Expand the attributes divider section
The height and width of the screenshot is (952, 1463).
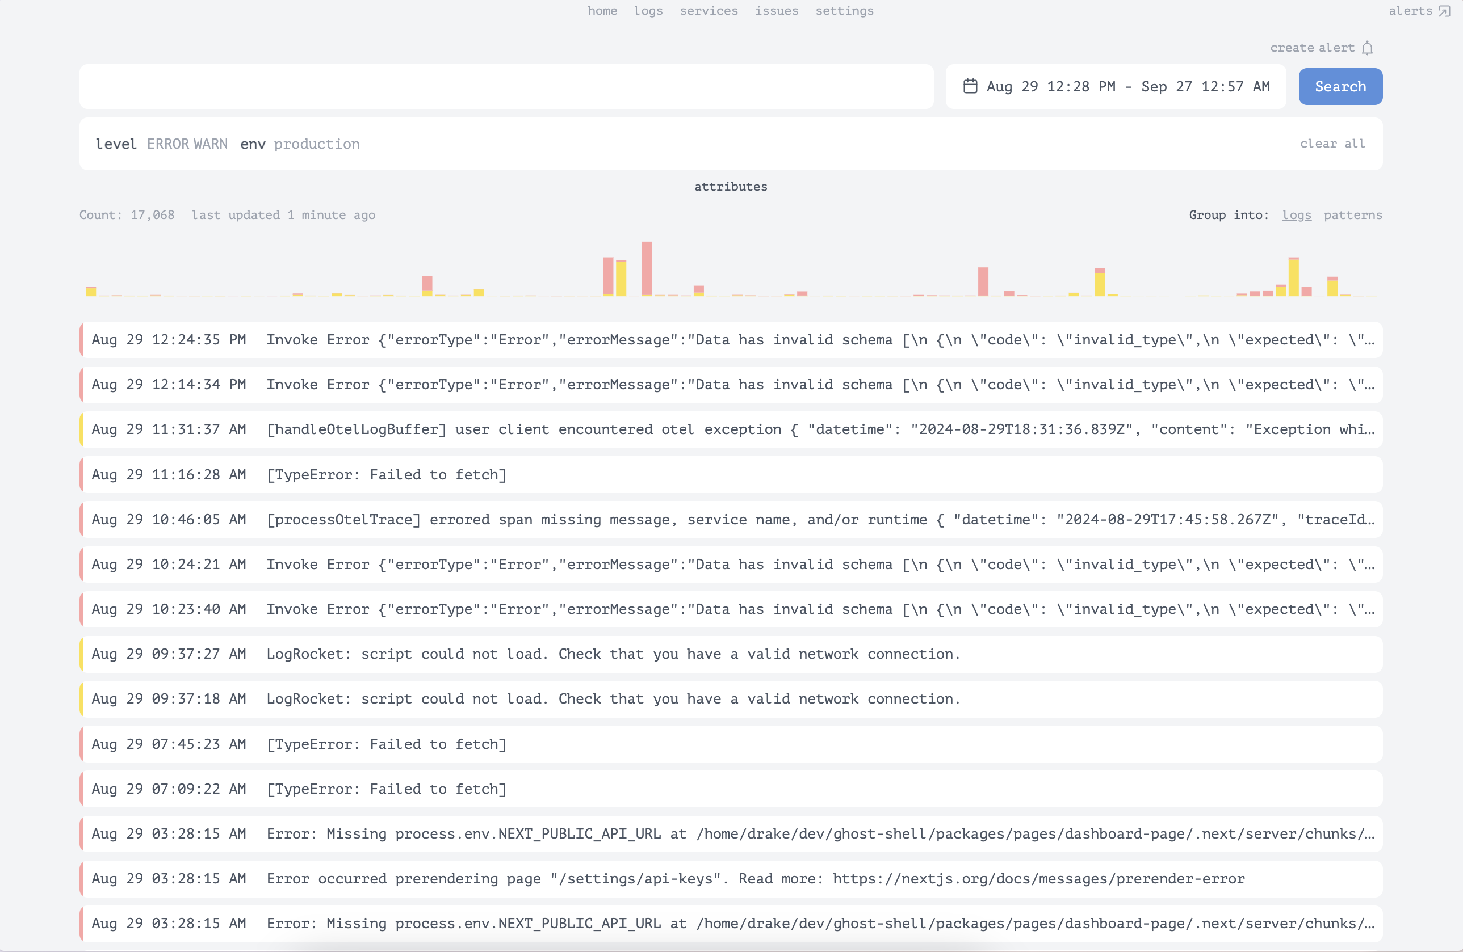(730, 187)
